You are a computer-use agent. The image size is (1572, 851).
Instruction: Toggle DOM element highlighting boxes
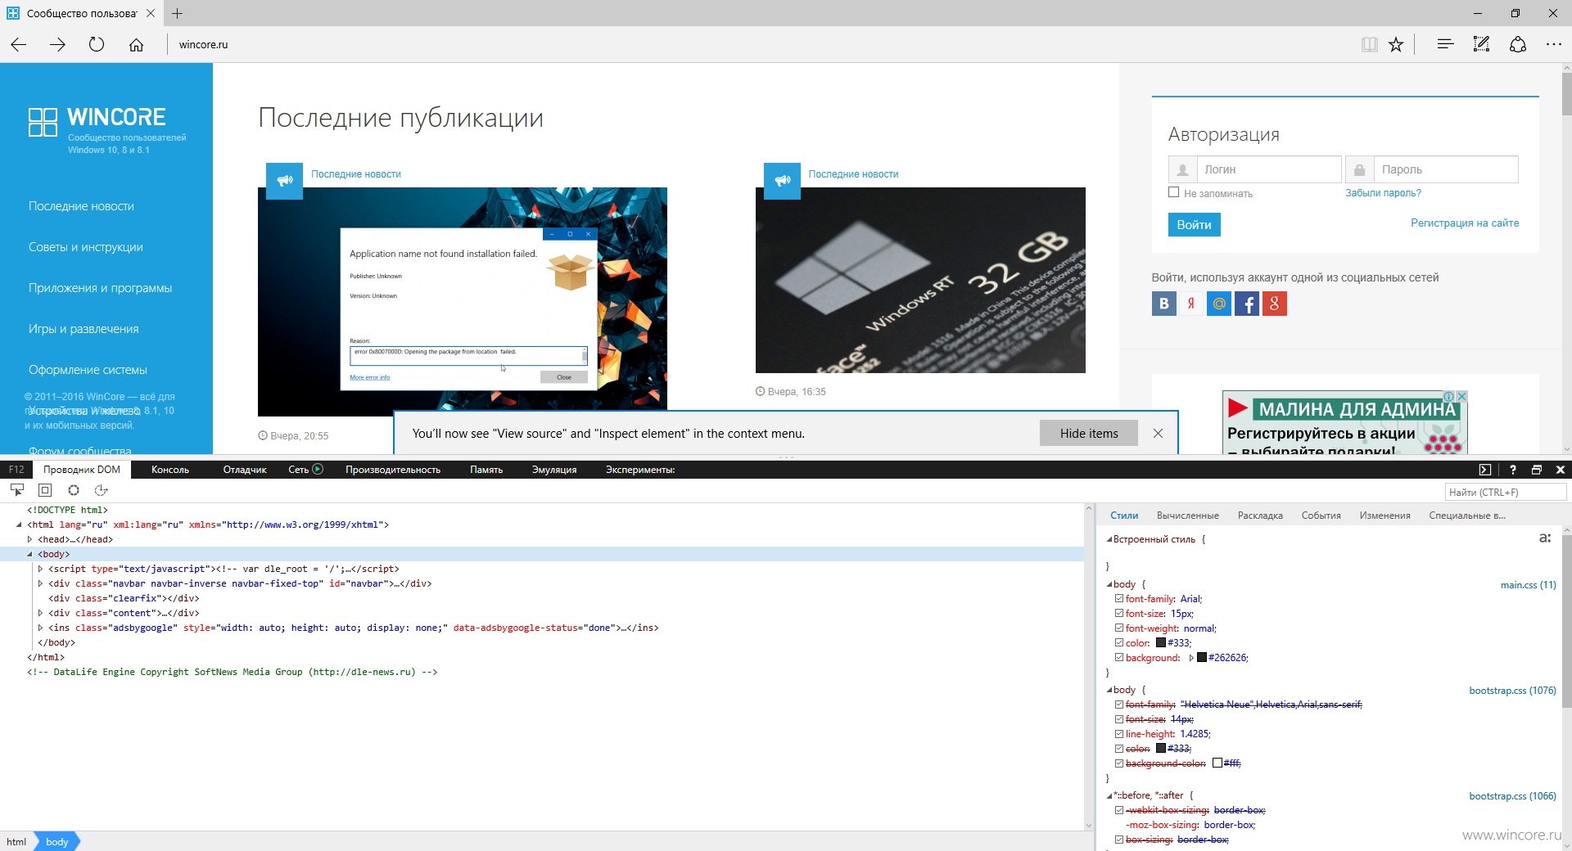pos(45,490)
